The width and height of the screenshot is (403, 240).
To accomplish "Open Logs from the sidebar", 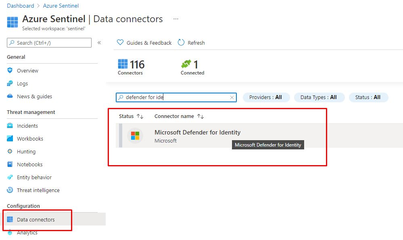I will click(22, 83).
